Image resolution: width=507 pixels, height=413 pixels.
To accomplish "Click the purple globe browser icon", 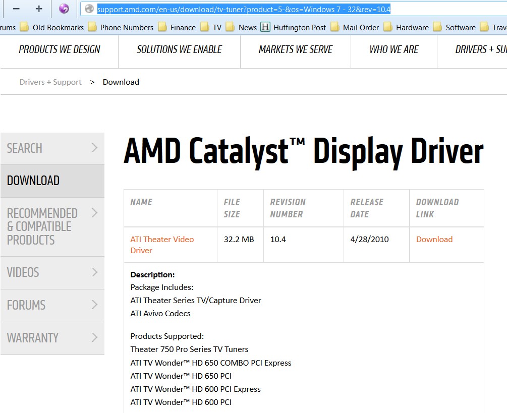I will pyautogui.click(x=64, y=9).
